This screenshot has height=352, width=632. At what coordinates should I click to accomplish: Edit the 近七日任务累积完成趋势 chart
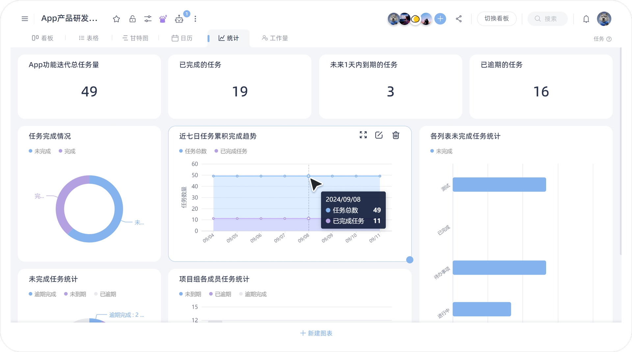coord(379,135)
